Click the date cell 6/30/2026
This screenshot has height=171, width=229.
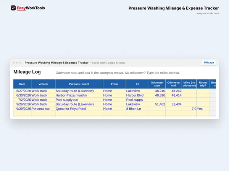coord(22,95)
